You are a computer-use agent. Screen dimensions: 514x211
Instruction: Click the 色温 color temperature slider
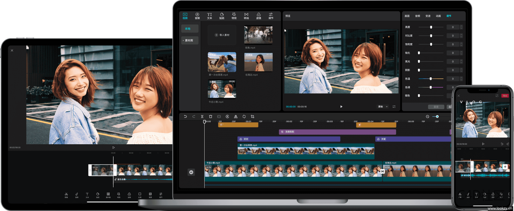click(x=431, y=79)
